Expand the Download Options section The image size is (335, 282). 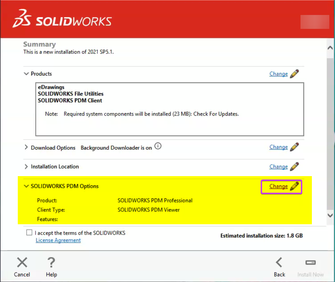26,147
